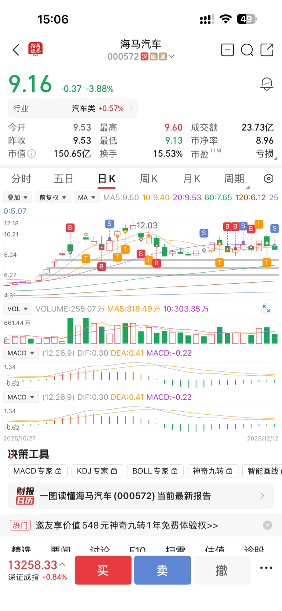Open the lower MACD indicator dropdown
Screen dimensions: 282x611
21,397
